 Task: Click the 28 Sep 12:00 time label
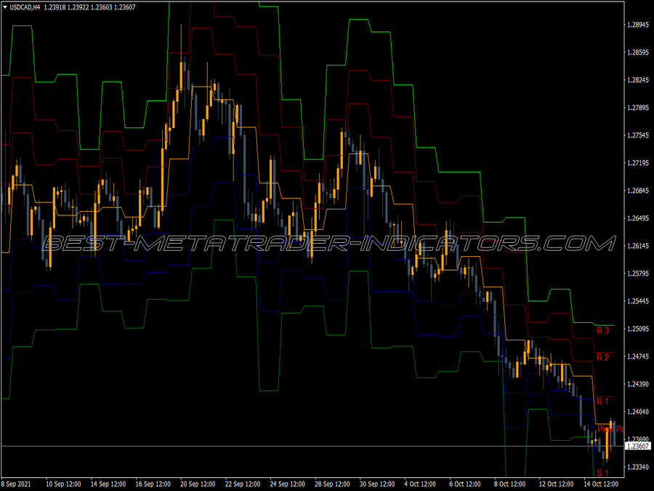(x=332, y=484)
